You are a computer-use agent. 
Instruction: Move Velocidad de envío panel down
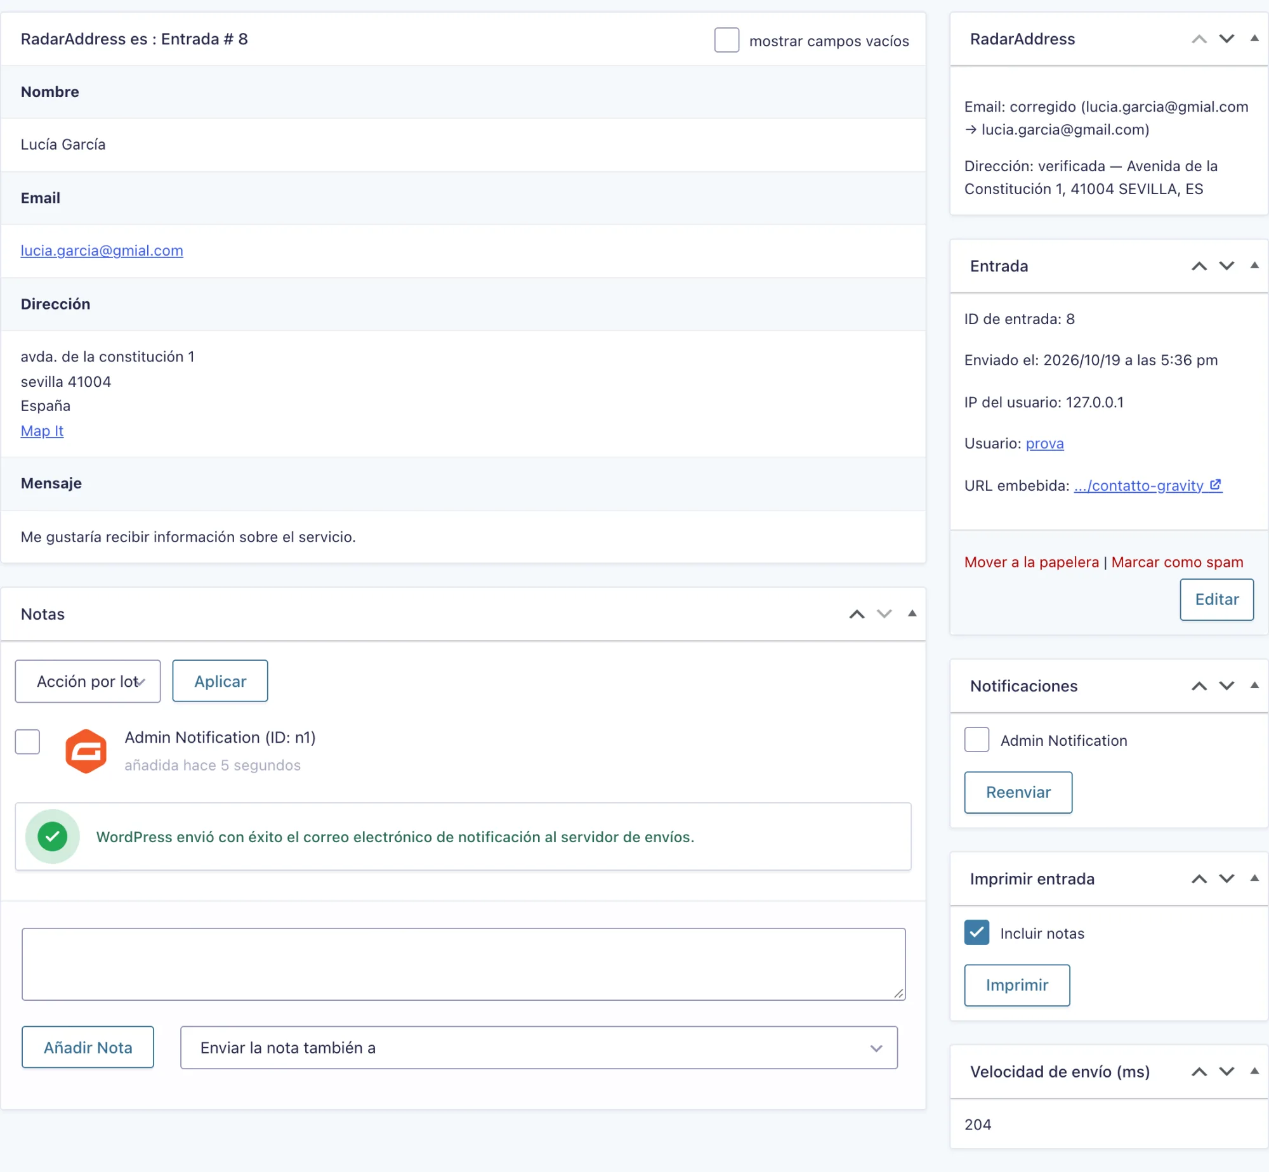pyautogui.click(x=1226, y=1072)
